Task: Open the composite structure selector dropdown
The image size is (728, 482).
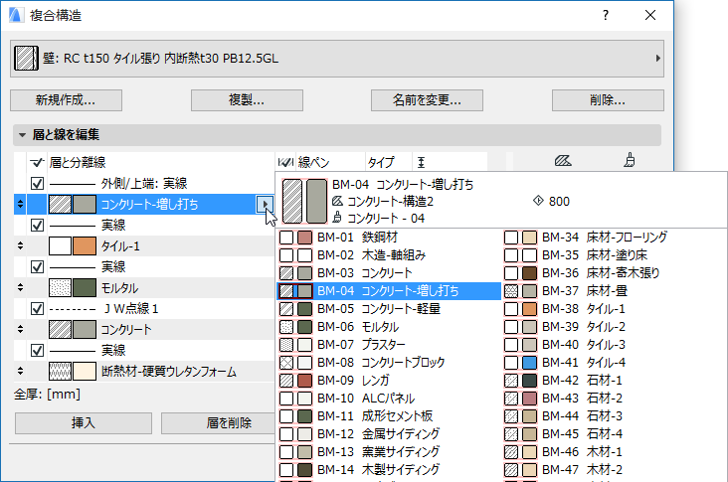Action: (337, 59)
